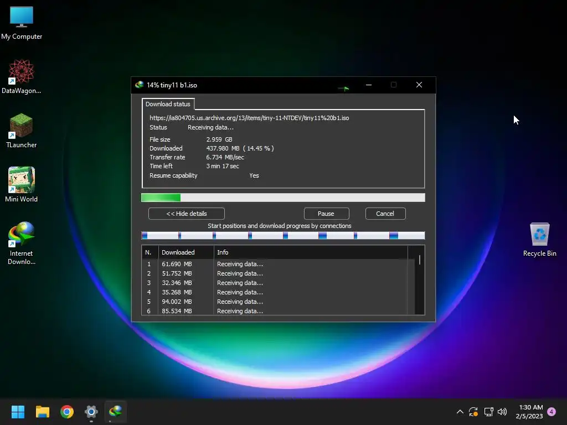Select the Mini World desktop shortcut

[22, 185]
